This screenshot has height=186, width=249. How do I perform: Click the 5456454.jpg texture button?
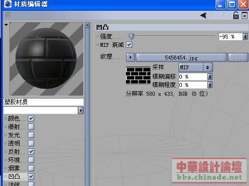[x=181, y=57]
